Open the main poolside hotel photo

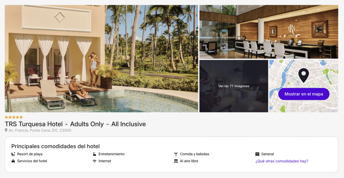tap(101, 59)
